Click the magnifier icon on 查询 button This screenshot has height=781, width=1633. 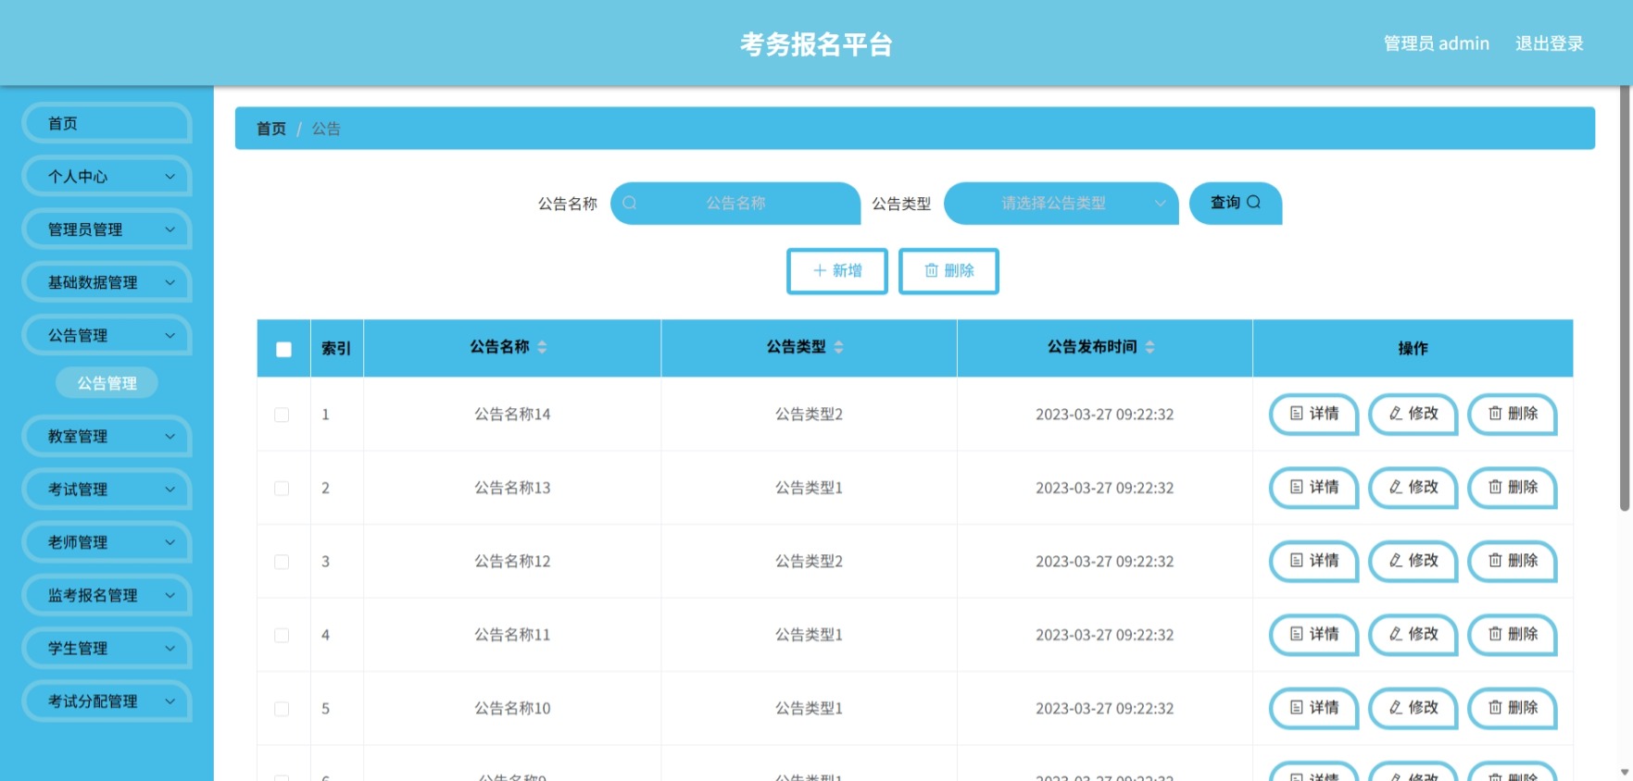[1253, 202]
